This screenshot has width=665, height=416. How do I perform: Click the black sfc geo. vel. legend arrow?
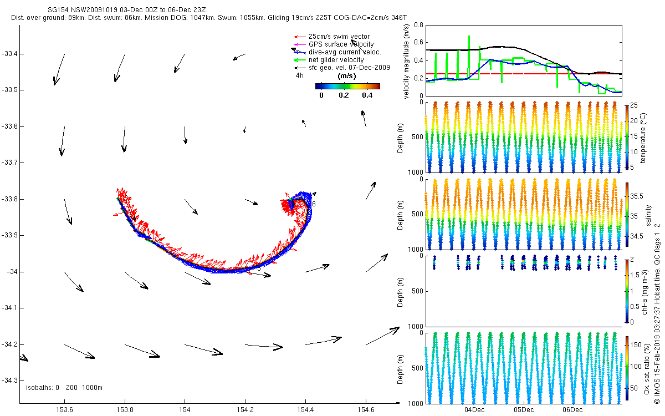[299, 67]
